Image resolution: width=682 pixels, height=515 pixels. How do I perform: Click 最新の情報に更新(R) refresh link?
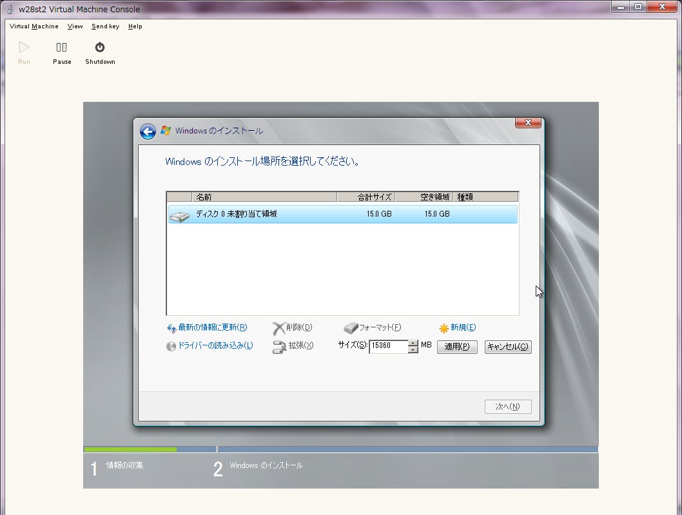coord(213,327)
